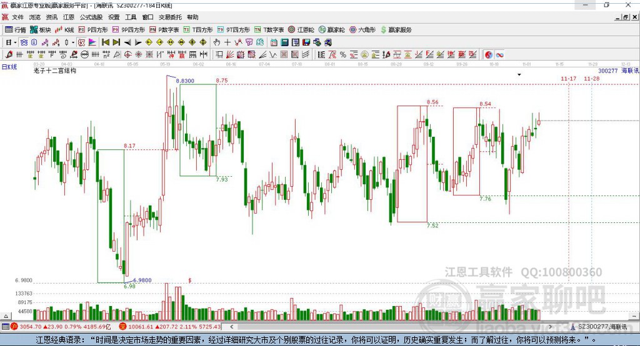Open the 浏览 menu
640x346 pixels.
(x=35, y=17)
